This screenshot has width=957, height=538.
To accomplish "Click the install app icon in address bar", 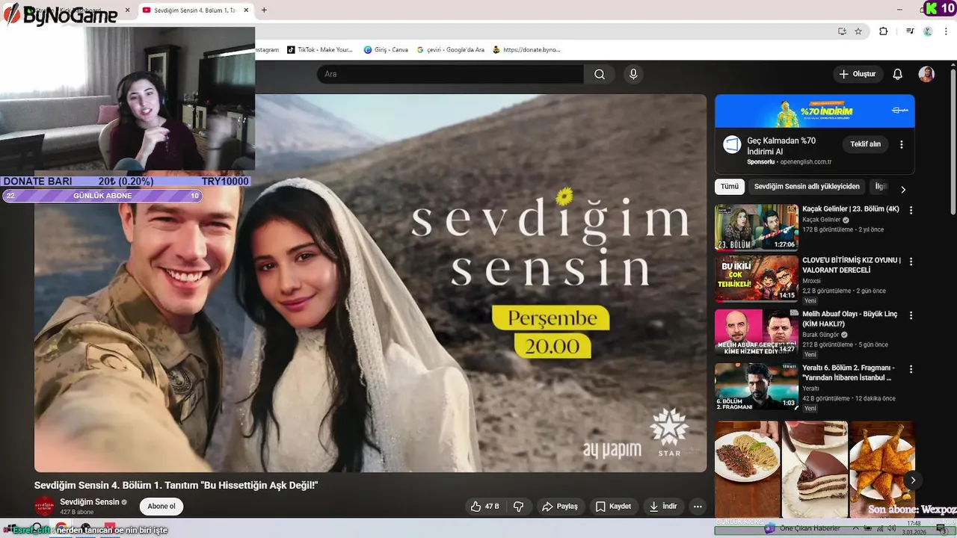I will pyautogui.click(x=842, y=31).
